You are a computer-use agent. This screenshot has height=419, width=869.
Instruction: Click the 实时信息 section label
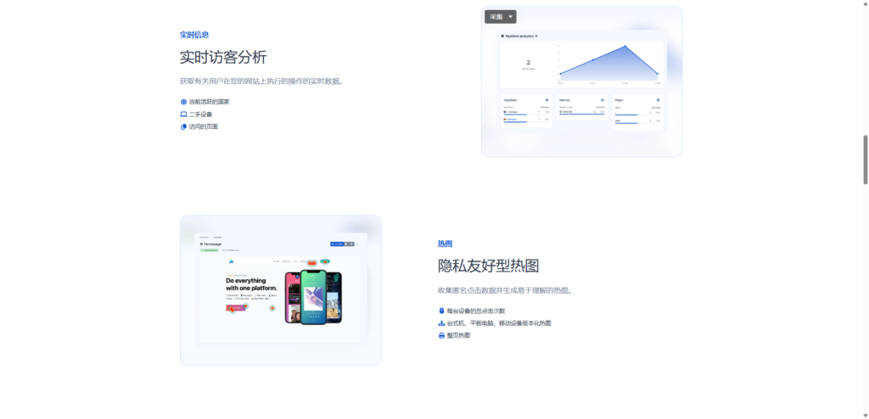(194, 35)
